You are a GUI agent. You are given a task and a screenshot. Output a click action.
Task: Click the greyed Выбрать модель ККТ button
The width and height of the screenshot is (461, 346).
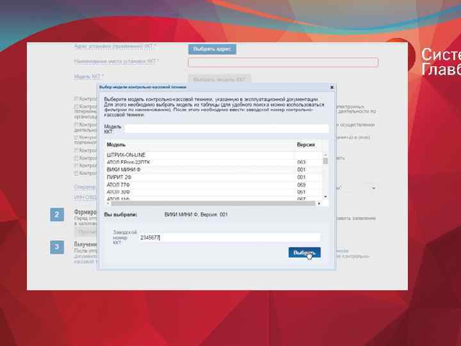pyautogui.click(x=220, y=79)
